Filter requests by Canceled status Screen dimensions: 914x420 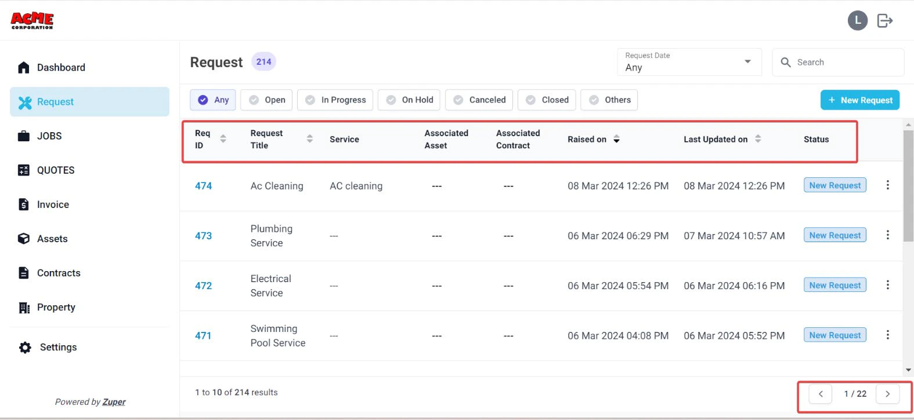pyautogui.click(x=479, y=100)
